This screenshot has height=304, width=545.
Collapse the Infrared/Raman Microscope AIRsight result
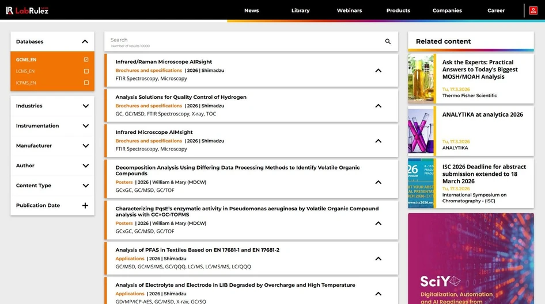click(378, 71)
